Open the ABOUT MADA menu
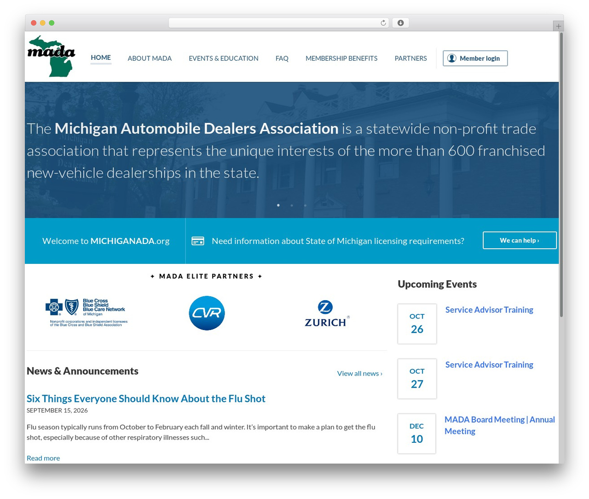589x499 pixels. pyautogui.click(x=150, y=58)
